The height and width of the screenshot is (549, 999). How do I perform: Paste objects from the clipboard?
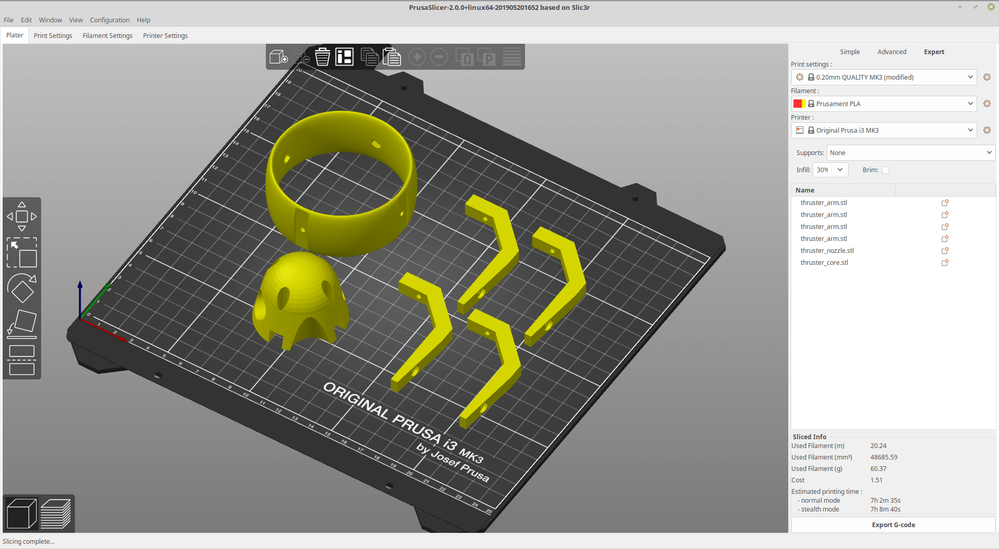pos(392,57)
